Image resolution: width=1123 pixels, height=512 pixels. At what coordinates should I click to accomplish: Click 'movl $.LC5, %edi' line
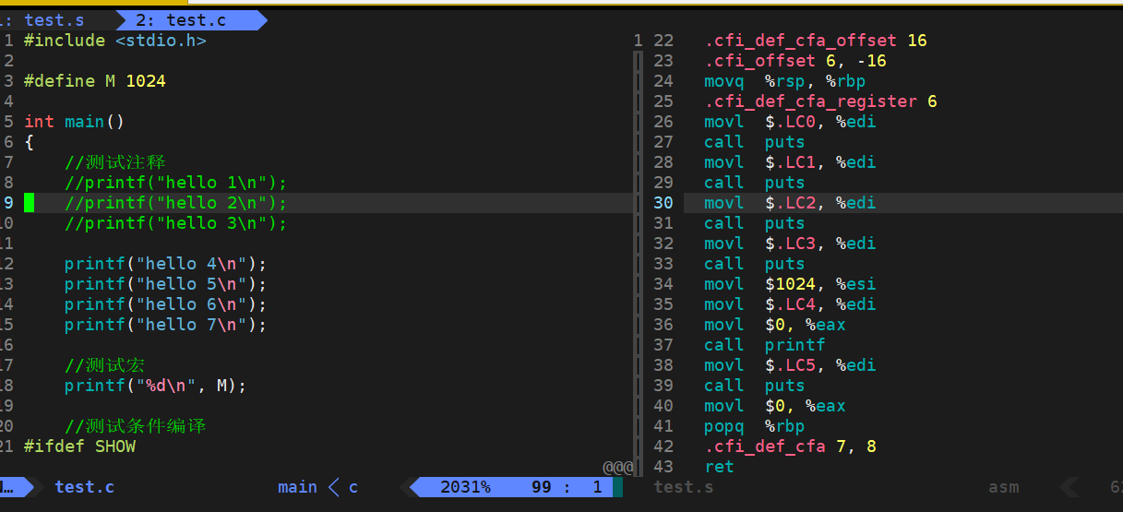tap(790, 365)
